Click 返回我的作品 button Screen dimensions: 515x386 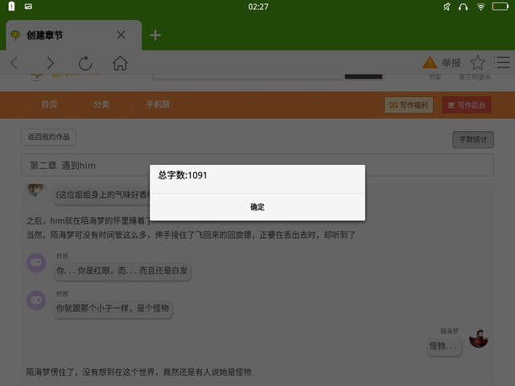point(48,138)
